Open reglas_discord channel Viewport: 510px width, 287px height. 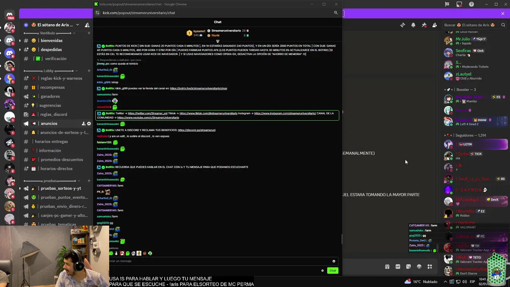[x=56, y=114]
